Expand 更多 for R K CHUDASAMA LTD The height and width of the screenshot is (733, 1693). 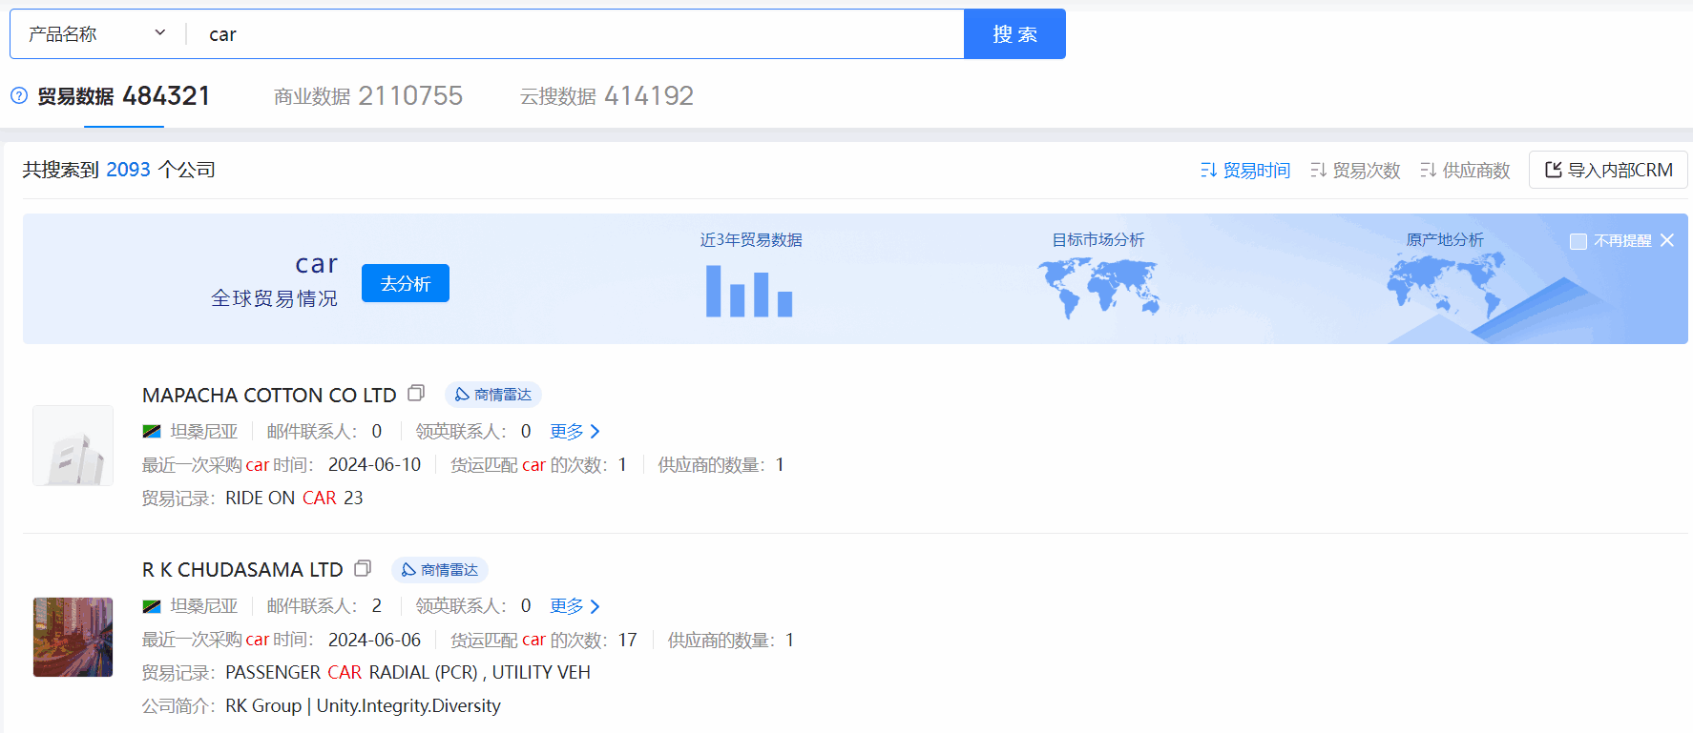[575, 606]
